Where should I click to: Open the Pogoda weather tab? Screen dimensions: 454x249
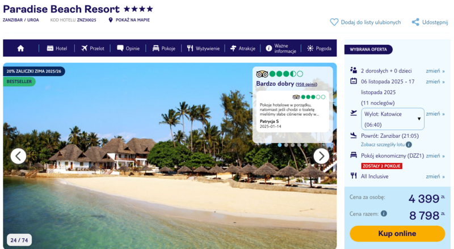click(x=320, y=48)
